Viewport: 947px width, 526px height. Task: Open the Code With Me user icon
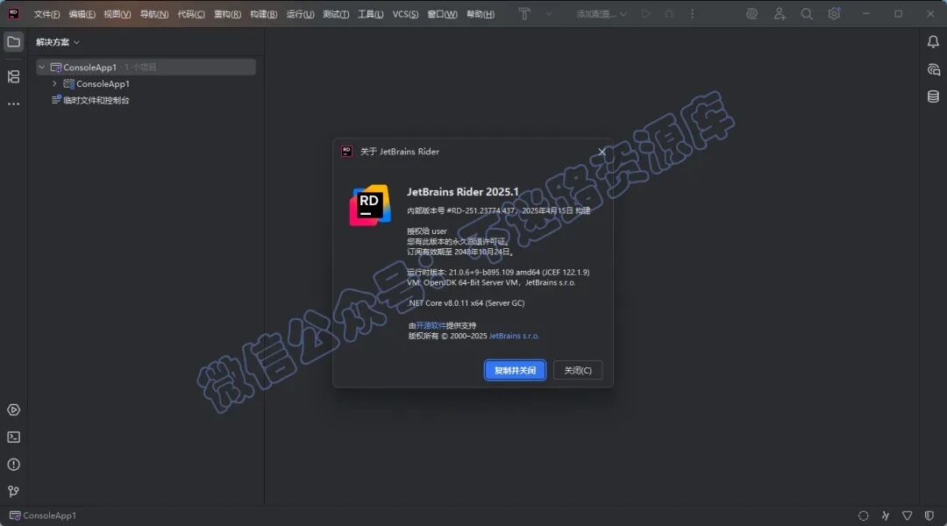780,13
